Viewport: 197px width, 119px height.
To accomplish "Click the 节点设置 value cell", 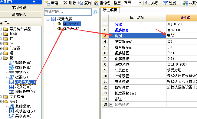I will pos(182,82).
